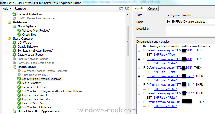Image resolution: width=215 pixels, height=114 pixels.
Task: Click the check icon beside Make Directory
Action: (19, 83)
